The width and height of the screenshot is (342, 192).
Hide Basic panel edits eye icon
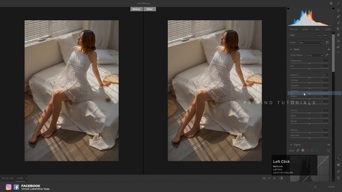pos(329,50)
